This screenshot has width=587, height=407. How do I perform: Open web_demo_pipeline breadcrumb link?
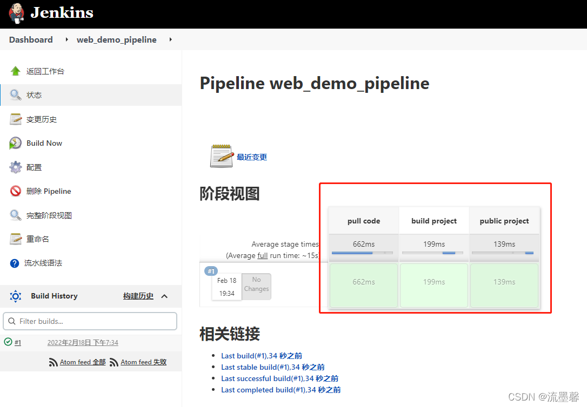(116, 39)
